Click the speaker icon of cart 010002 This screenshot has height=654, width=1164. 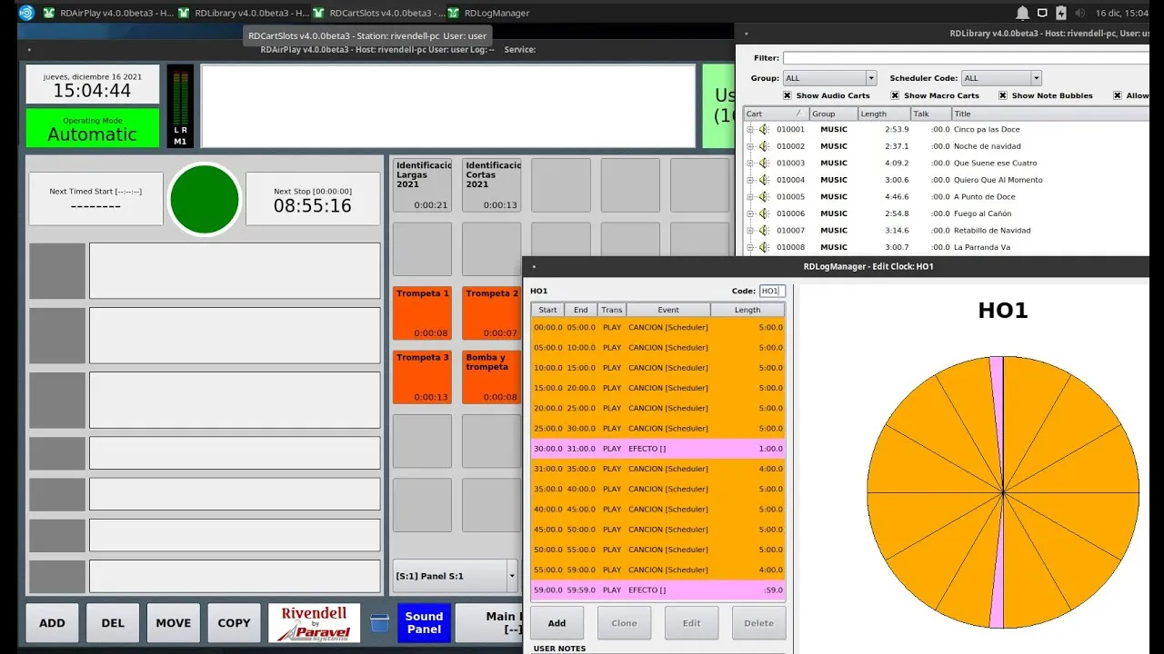click(764, 146)
